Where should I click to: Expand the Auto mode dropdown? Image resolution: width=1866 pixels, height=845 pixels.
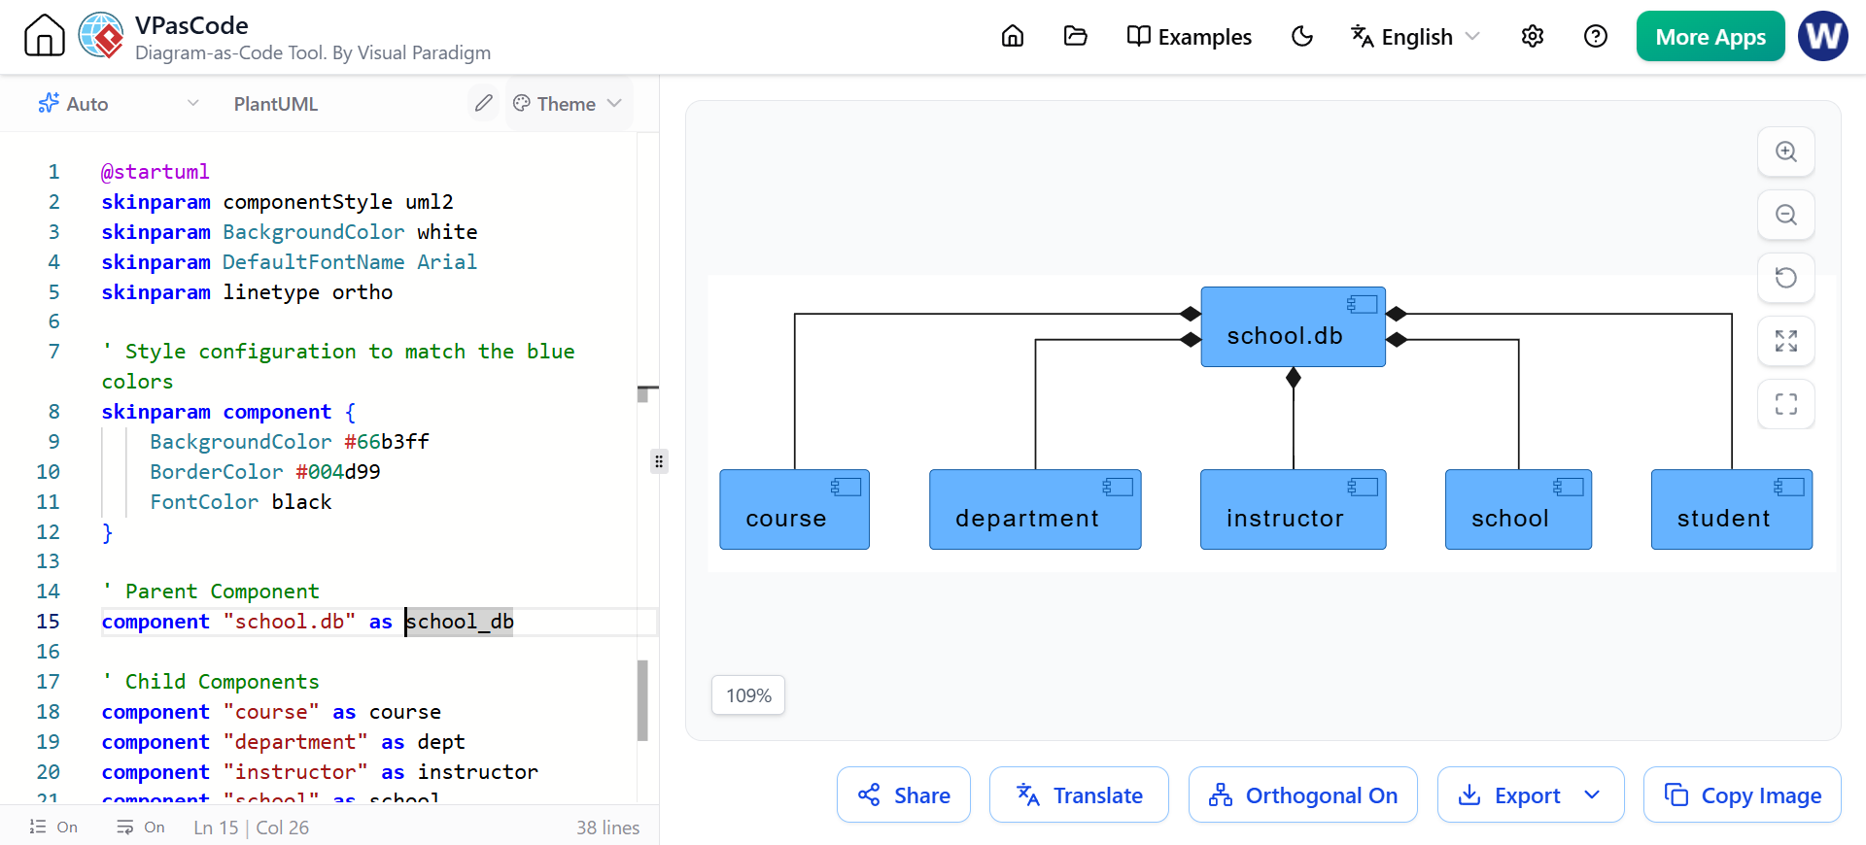click(x=119, y=104)
